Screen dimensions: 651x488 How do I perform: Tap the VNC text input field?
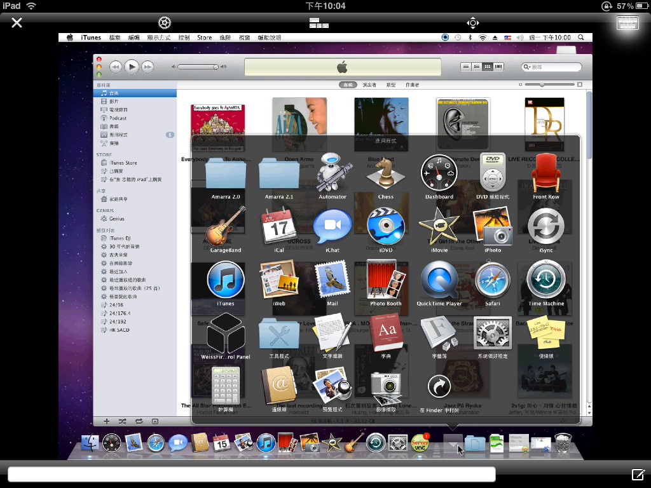(x=252, y=474)
